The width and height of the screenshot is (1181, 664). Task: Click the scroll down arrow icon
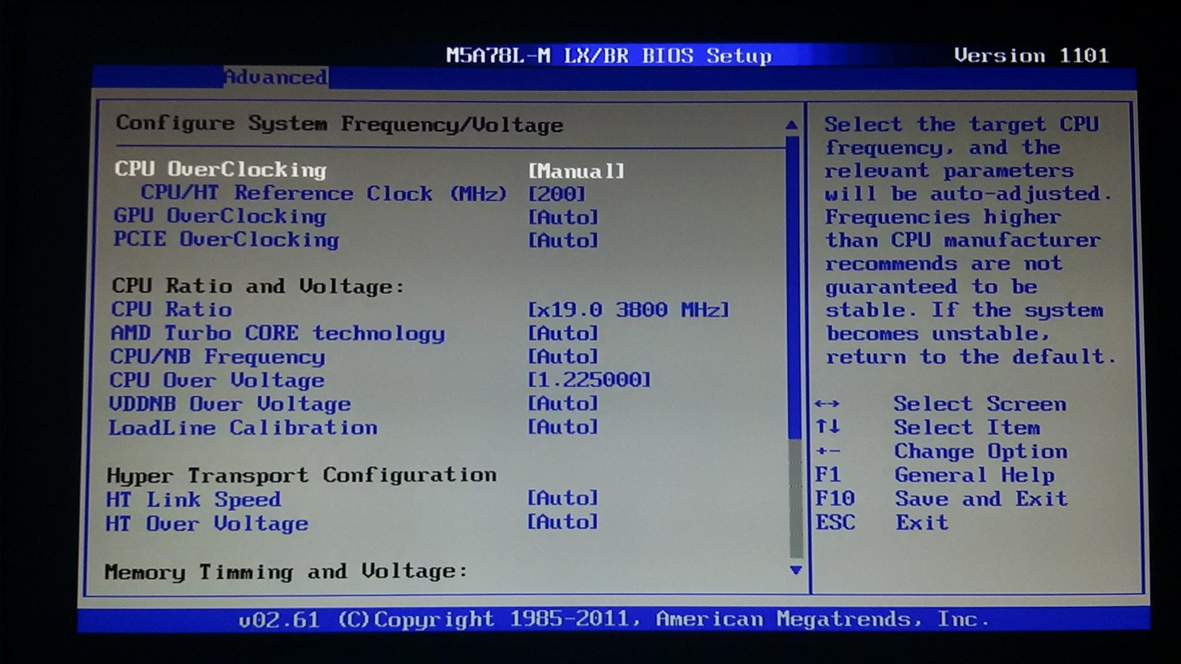pos(795,570)
